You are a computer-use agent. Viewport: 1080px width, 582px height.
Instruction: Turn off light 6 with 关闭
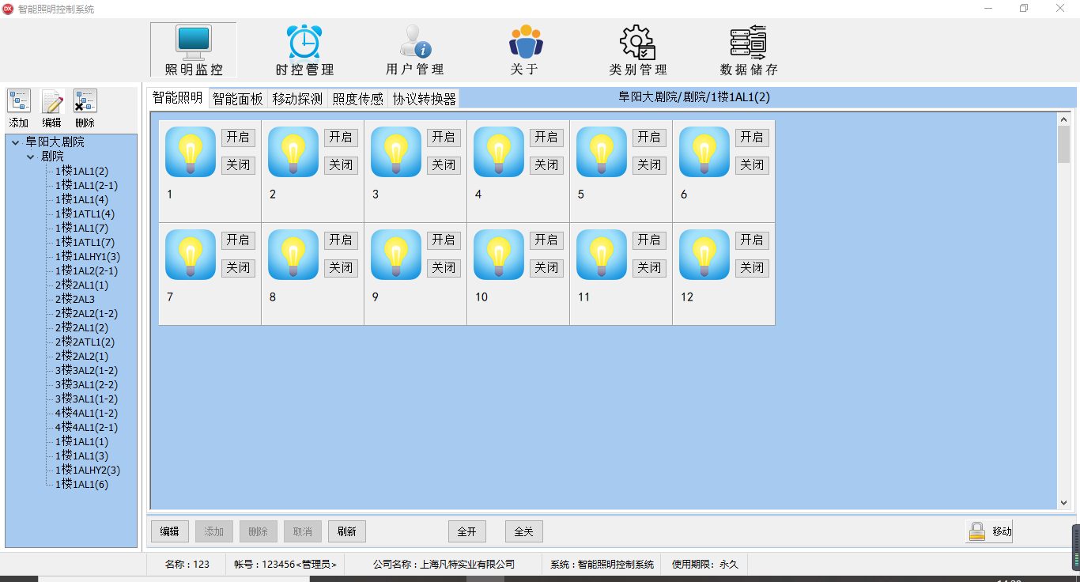point(752,165)
